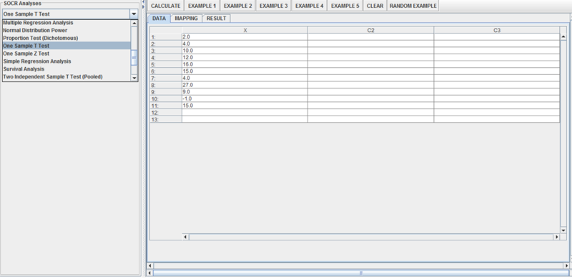Image resolution: width=572 pixels, height=279 pixels.
Task: Select Multiple Regression Analysis from list
Action: tap(66, 23)
